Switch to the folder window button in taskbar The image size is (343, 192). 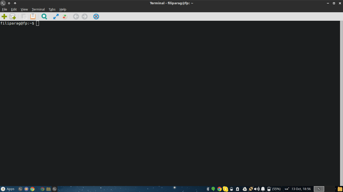click(x=48, y=189)
